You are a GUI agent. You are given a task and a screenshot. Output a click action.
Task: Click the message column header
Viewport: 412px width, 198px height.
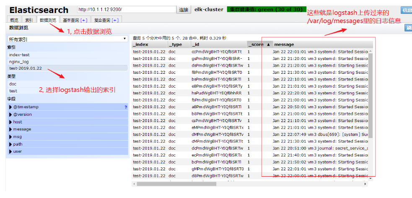click(323, 44)
